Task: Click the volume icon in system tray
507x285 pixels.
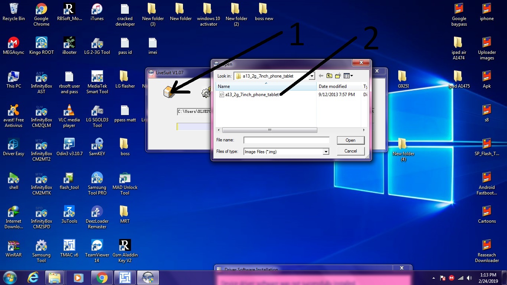Action: [469, 278]
